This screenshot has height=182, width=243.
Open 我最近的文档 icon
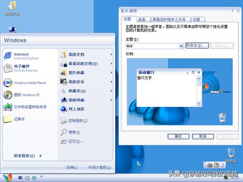point(63,64)
